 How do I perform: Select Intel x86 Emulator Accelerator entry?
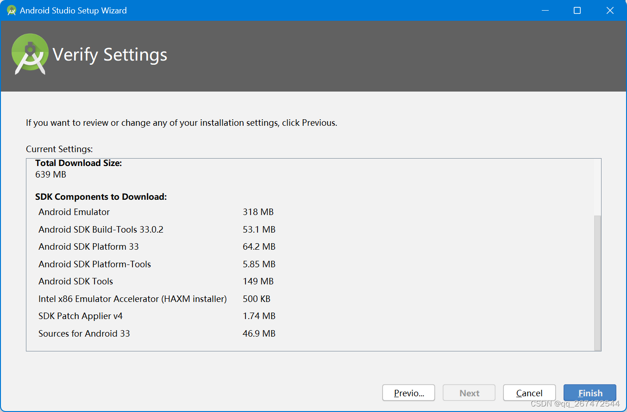[132, 299]
